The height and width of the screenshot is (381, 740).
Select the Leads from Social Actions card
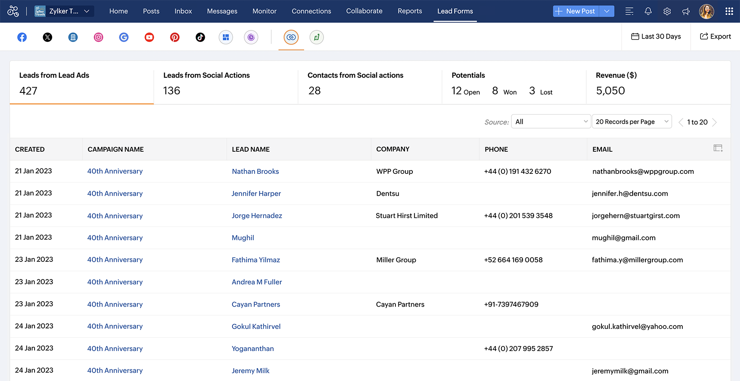click(x=226, y=83)
